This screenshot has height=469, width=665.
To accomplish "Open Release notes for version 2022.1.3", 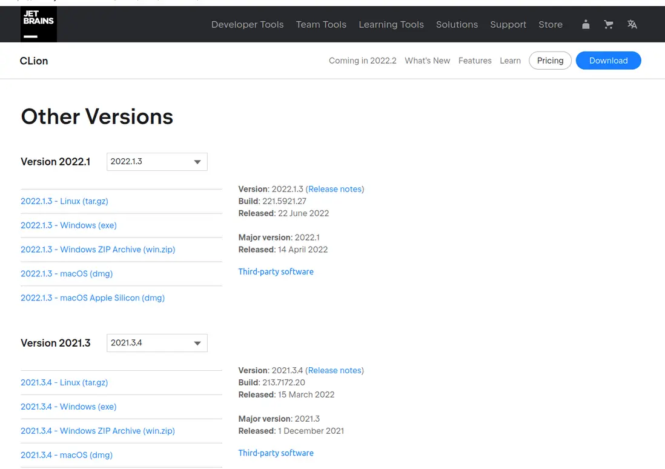I will click(x=335, y=189).
